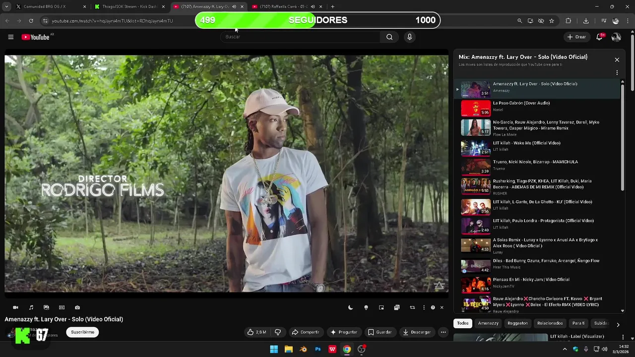Image resolution: width=635 pixels, height=357 pixels.
Task: Select the Todos filter chip
Action: [x=462, y=323]
